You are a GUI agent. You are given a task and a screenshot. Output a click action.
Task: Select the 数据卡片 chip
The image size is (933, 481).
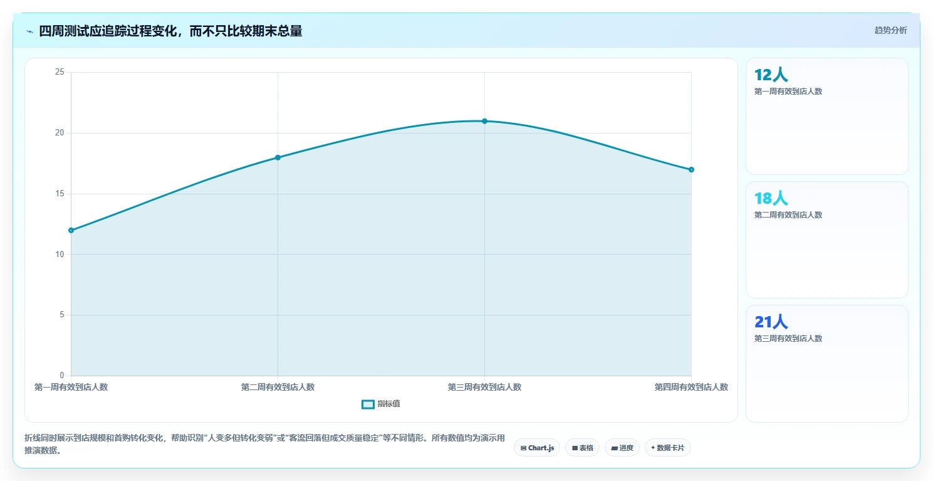668,448
